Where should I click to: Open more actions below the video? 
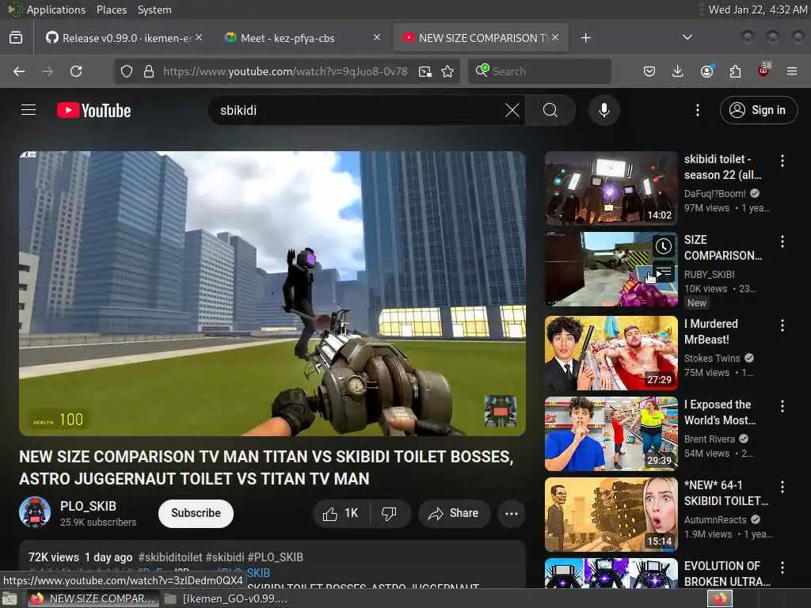(x=512, y=513)
